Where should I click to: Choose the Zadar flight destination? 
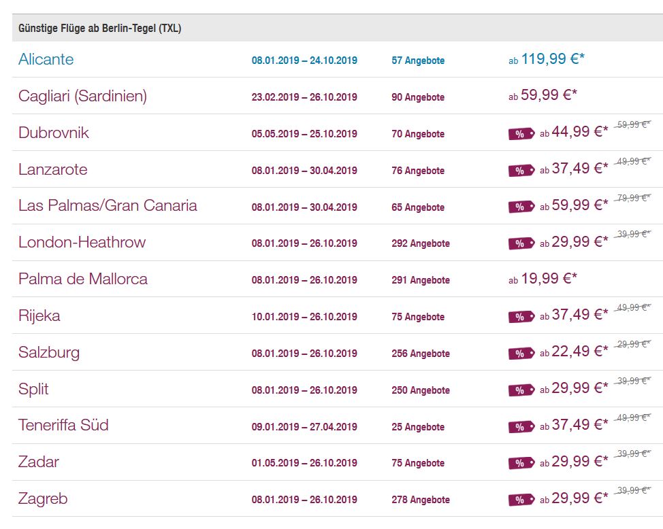pos(39,462)
